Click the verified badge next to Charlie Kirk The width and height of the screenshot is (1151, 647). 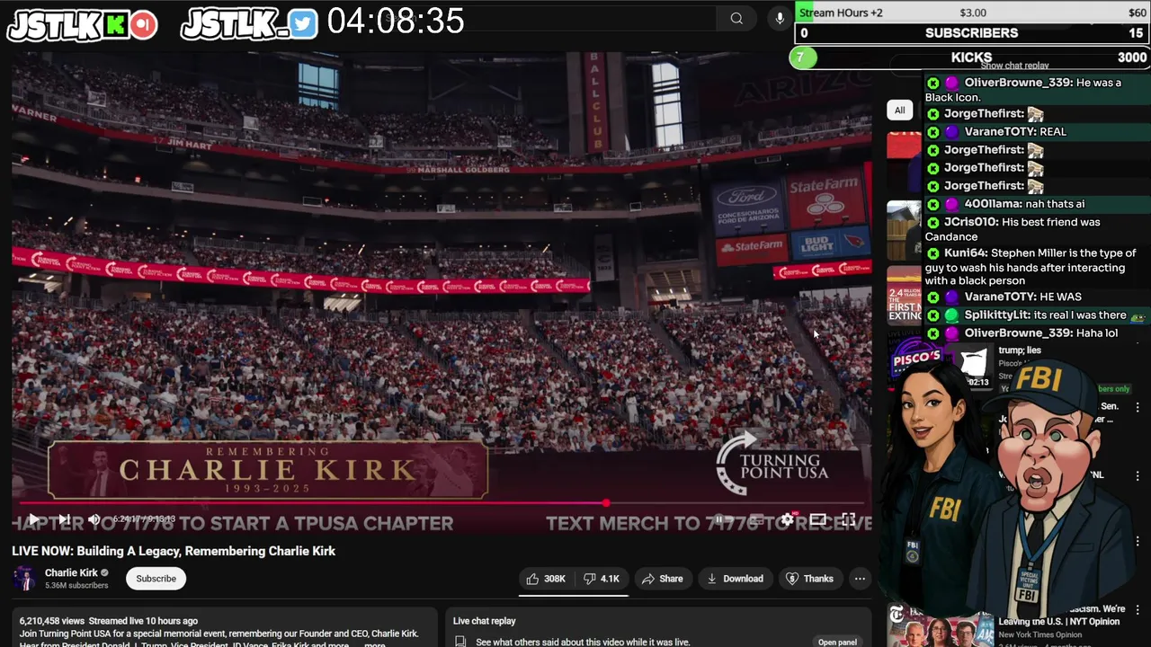point(104,573)
